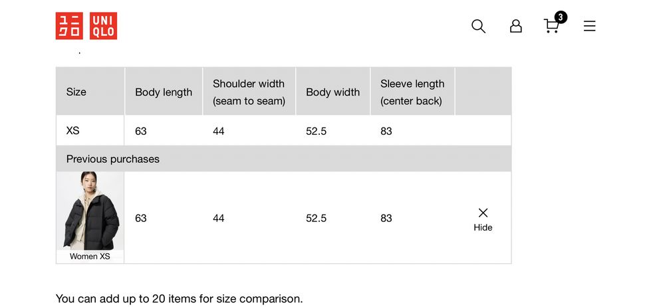Select the Body length column header
The height and width of the screenshot is (307, 665).
coord(164,92)
